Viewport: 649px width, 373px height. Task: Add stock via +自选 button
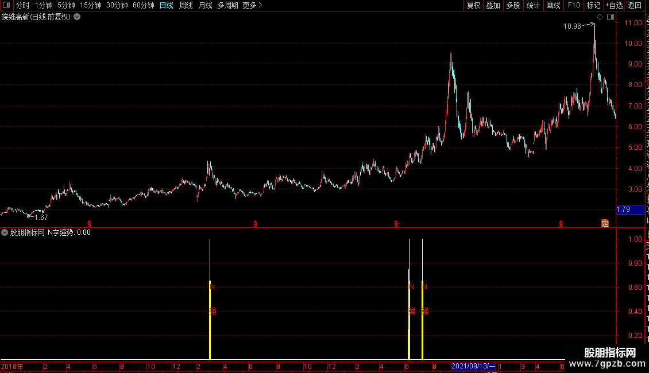[614, 5]
